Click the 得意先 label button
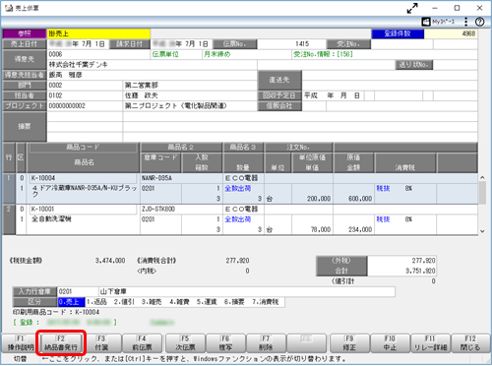This screenshot has height=366, width=492. pyautogui.click(x=25, y=59)
